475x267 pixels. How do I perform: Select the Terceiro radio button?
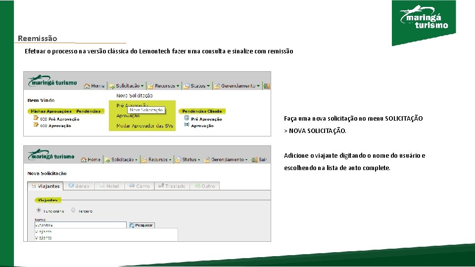[x=73, y=210]
